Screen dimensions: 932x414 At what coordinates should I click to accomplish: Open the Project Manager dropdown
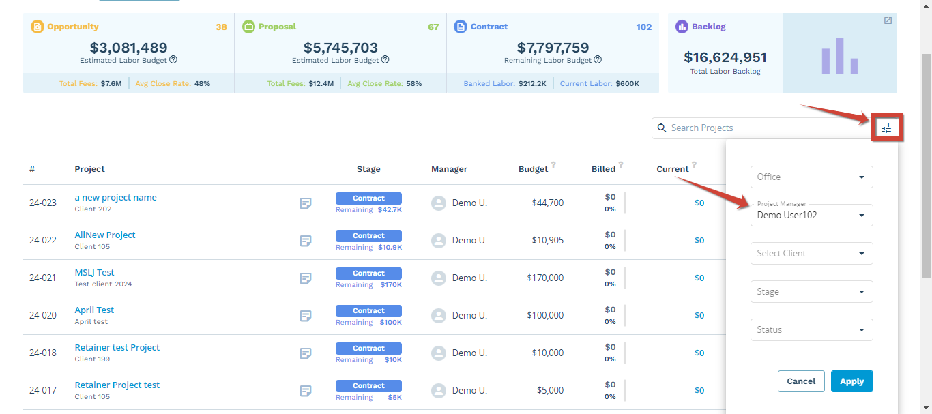811,215
